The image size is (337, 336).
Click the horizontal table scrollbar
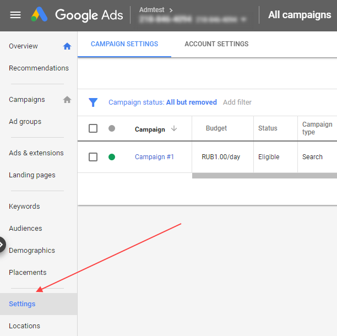click(264, 176)
